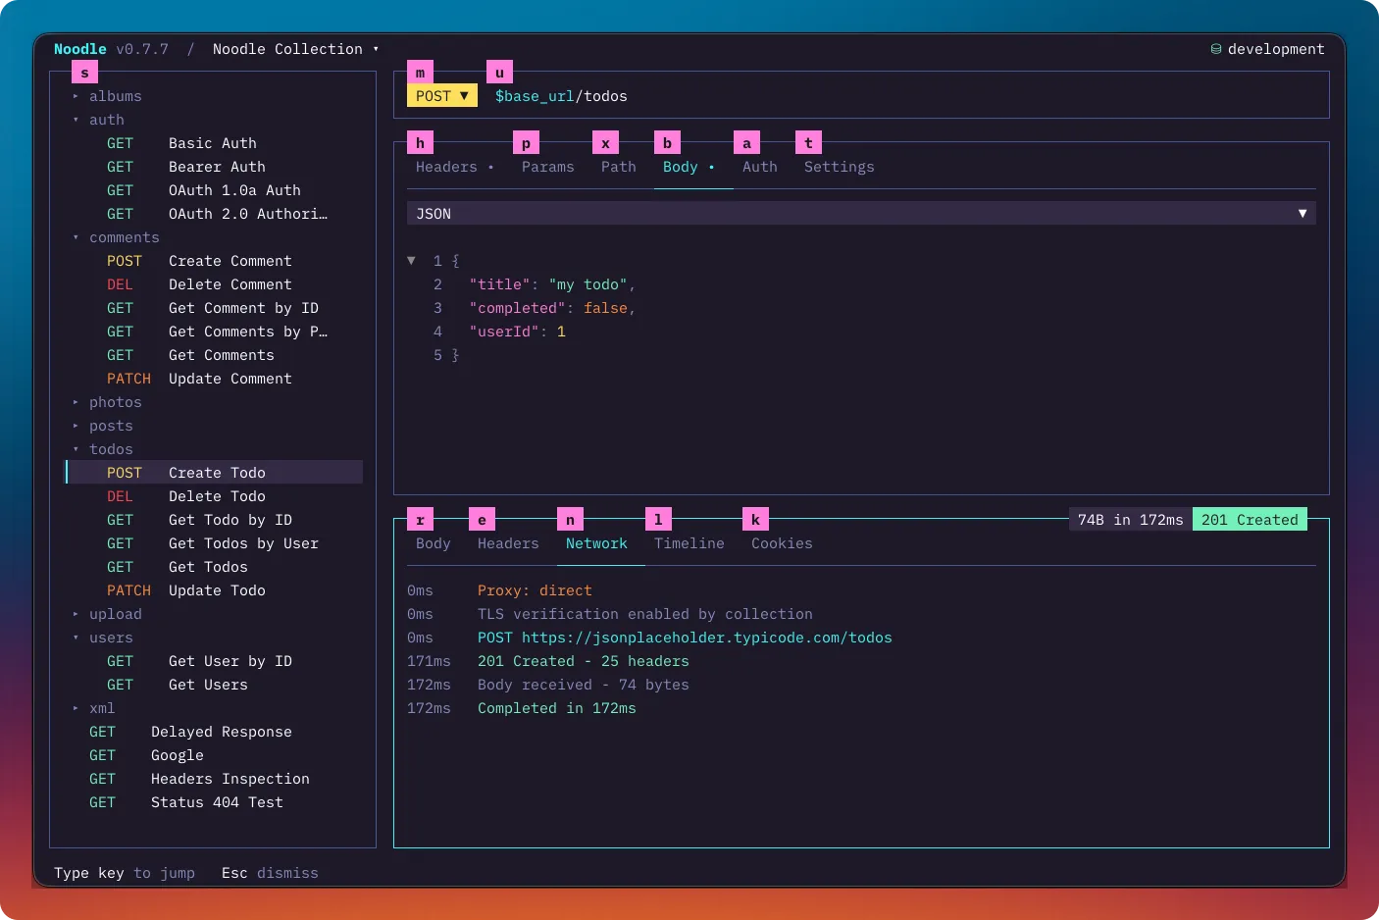Open the POST method selector
Viewport: 1379px width, 920px height.
pos(442,96)
